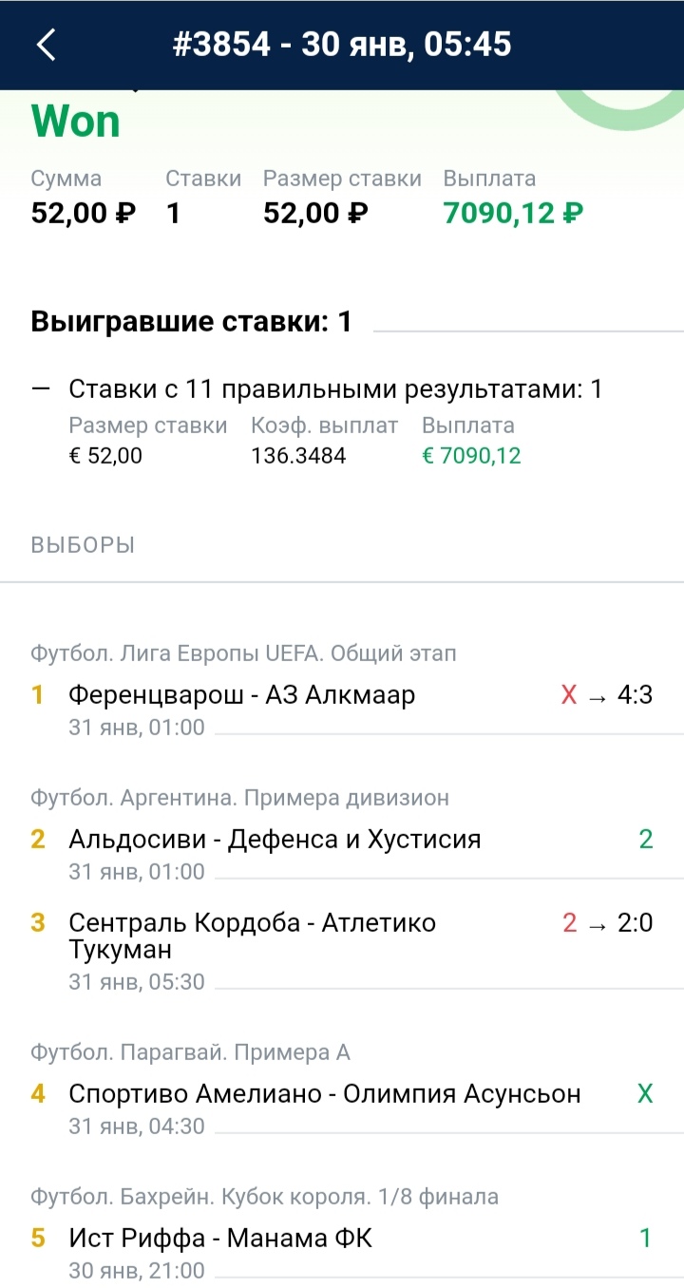The height and width of the screenshot is (1288, 684).
Task: Select the Бахрейн Кубок короля league header
Action: [x=264, y=1197]
